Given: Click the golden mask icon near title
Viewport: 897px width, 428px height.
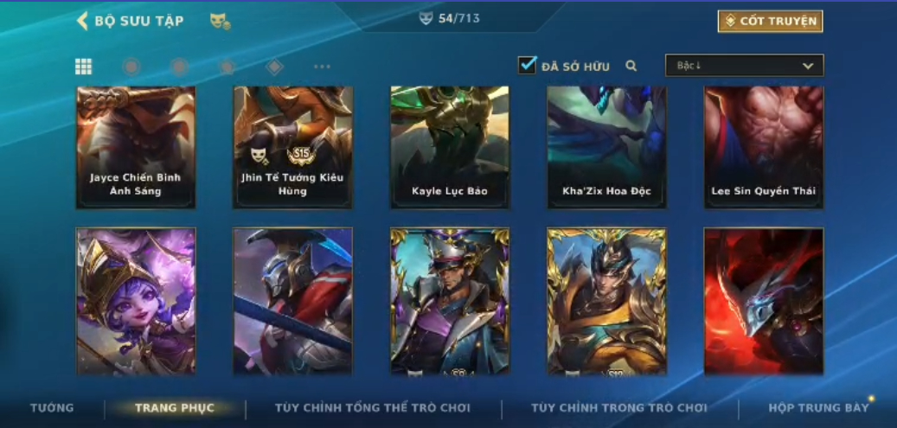Looking at the screenshot, I should [221, 22].
